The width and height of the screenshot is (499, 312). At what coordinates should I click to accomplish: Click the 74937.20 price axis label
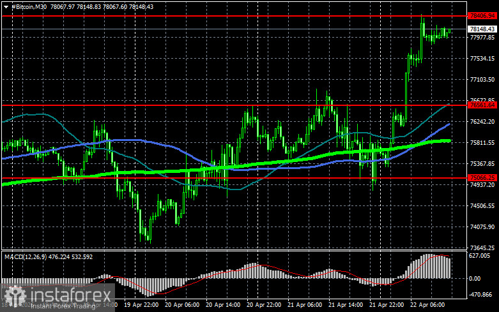(482, 184)
